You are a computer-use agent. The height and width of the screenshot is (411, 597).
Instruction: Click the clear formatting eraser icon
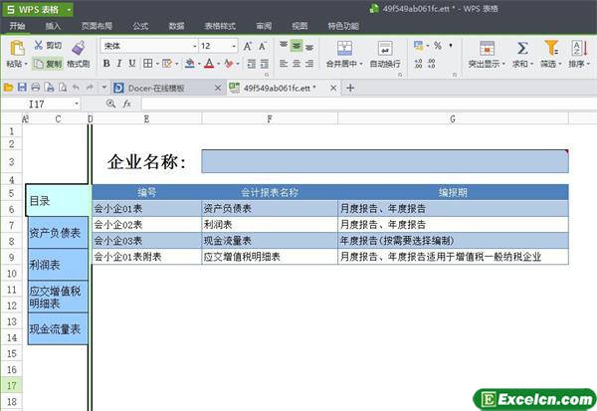coord(229,64)
